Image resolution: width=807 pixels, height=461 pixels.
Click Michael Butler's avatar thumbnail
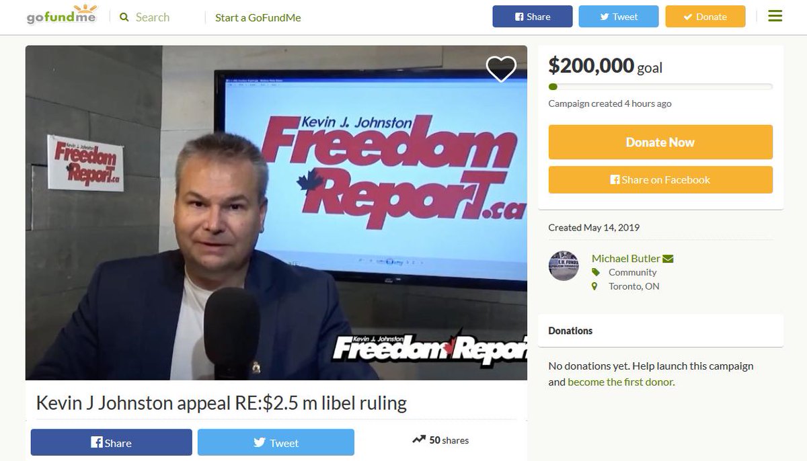pyautogui.click(x=564, y=265)
